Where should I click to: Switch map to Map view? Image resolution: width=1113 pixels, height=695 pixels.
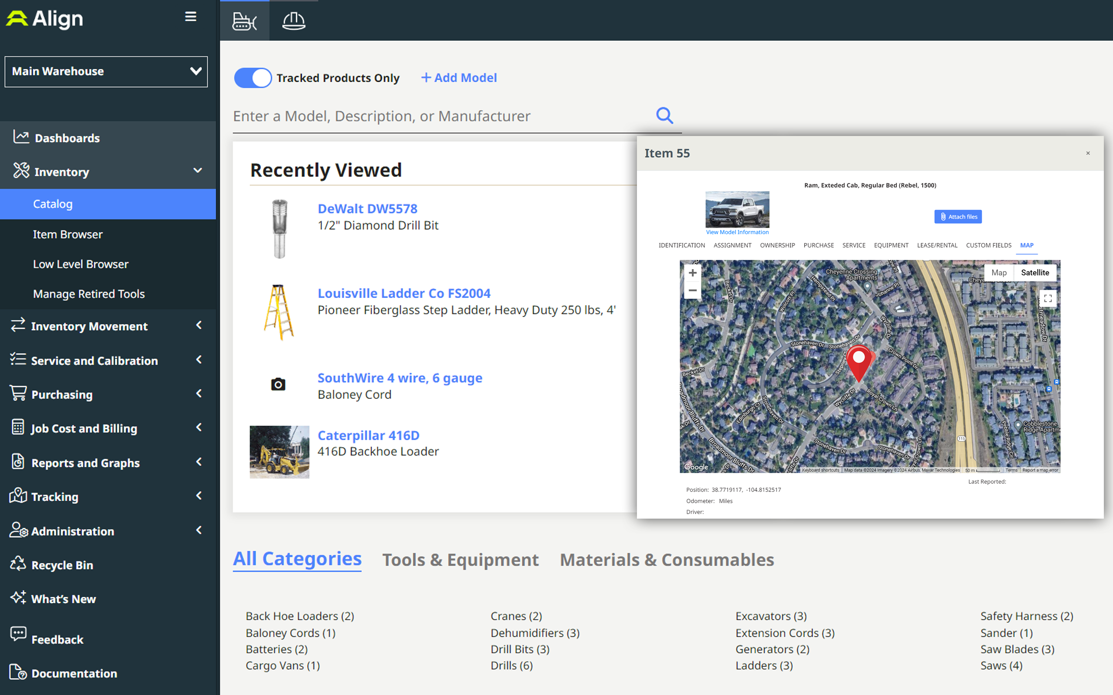[999, 273]
